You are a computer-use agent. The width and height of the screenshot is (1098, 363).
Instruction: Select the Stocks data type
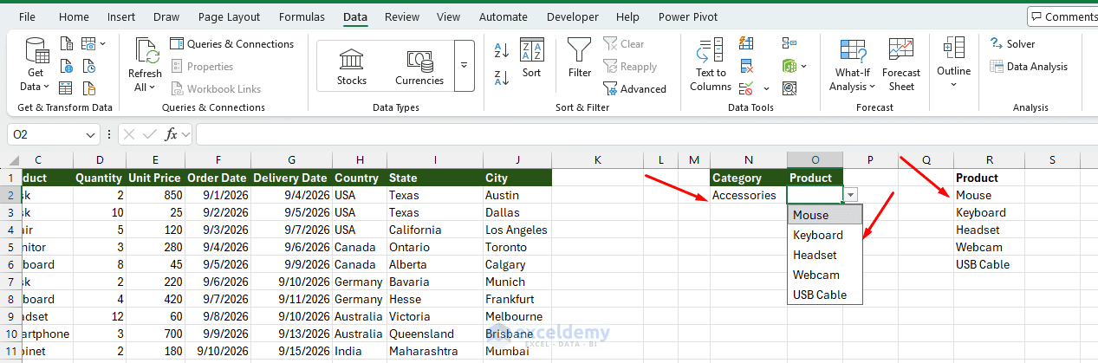click(x=352, y=67)
